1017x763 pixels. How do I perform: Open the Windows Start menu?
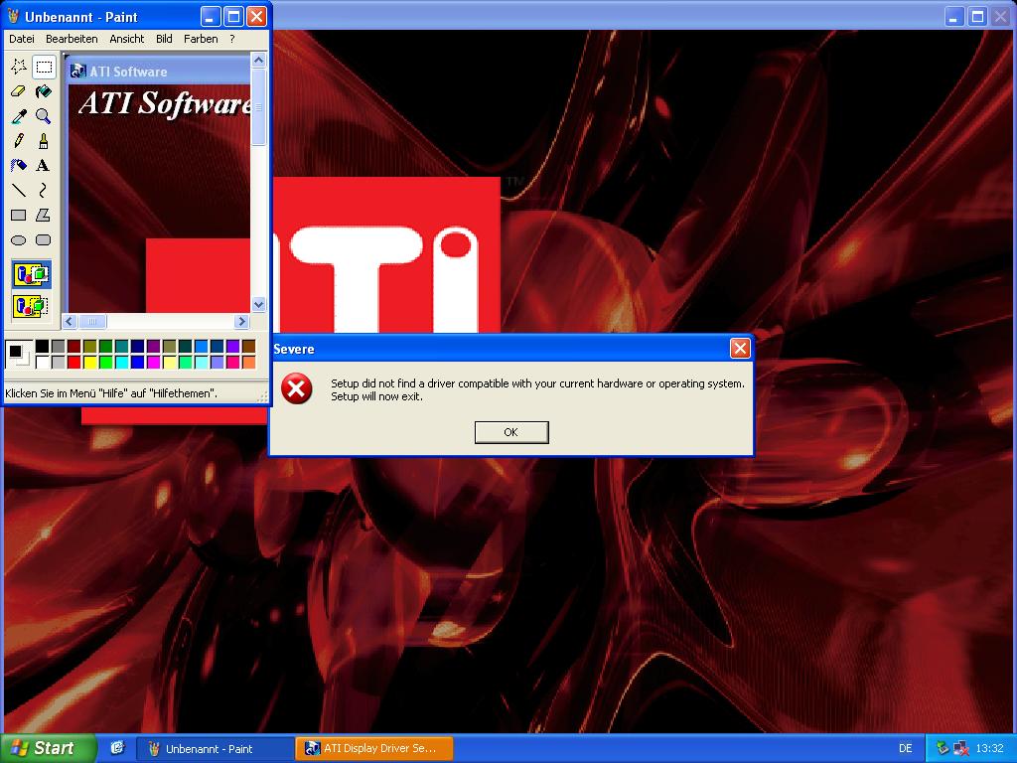coord(48,748)
